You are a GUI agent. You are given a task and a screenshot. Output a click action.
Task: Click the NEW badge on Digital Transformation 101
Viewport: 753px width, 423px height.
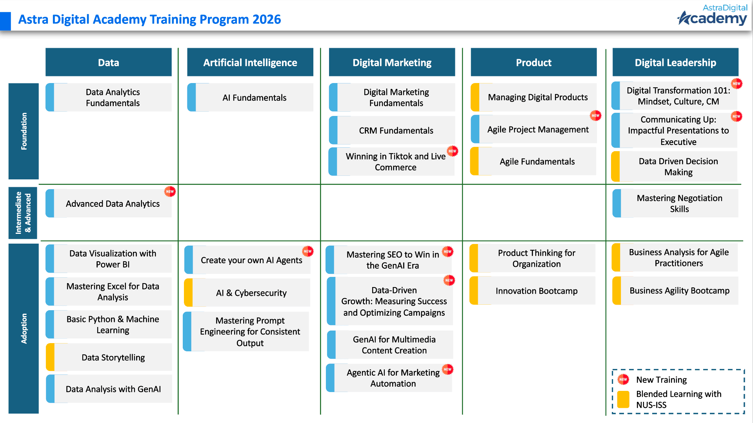click(736, 83)
